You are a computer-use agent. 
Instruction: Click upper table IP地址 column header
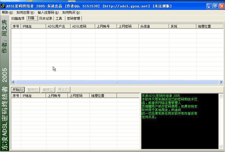tap(34, 26)
